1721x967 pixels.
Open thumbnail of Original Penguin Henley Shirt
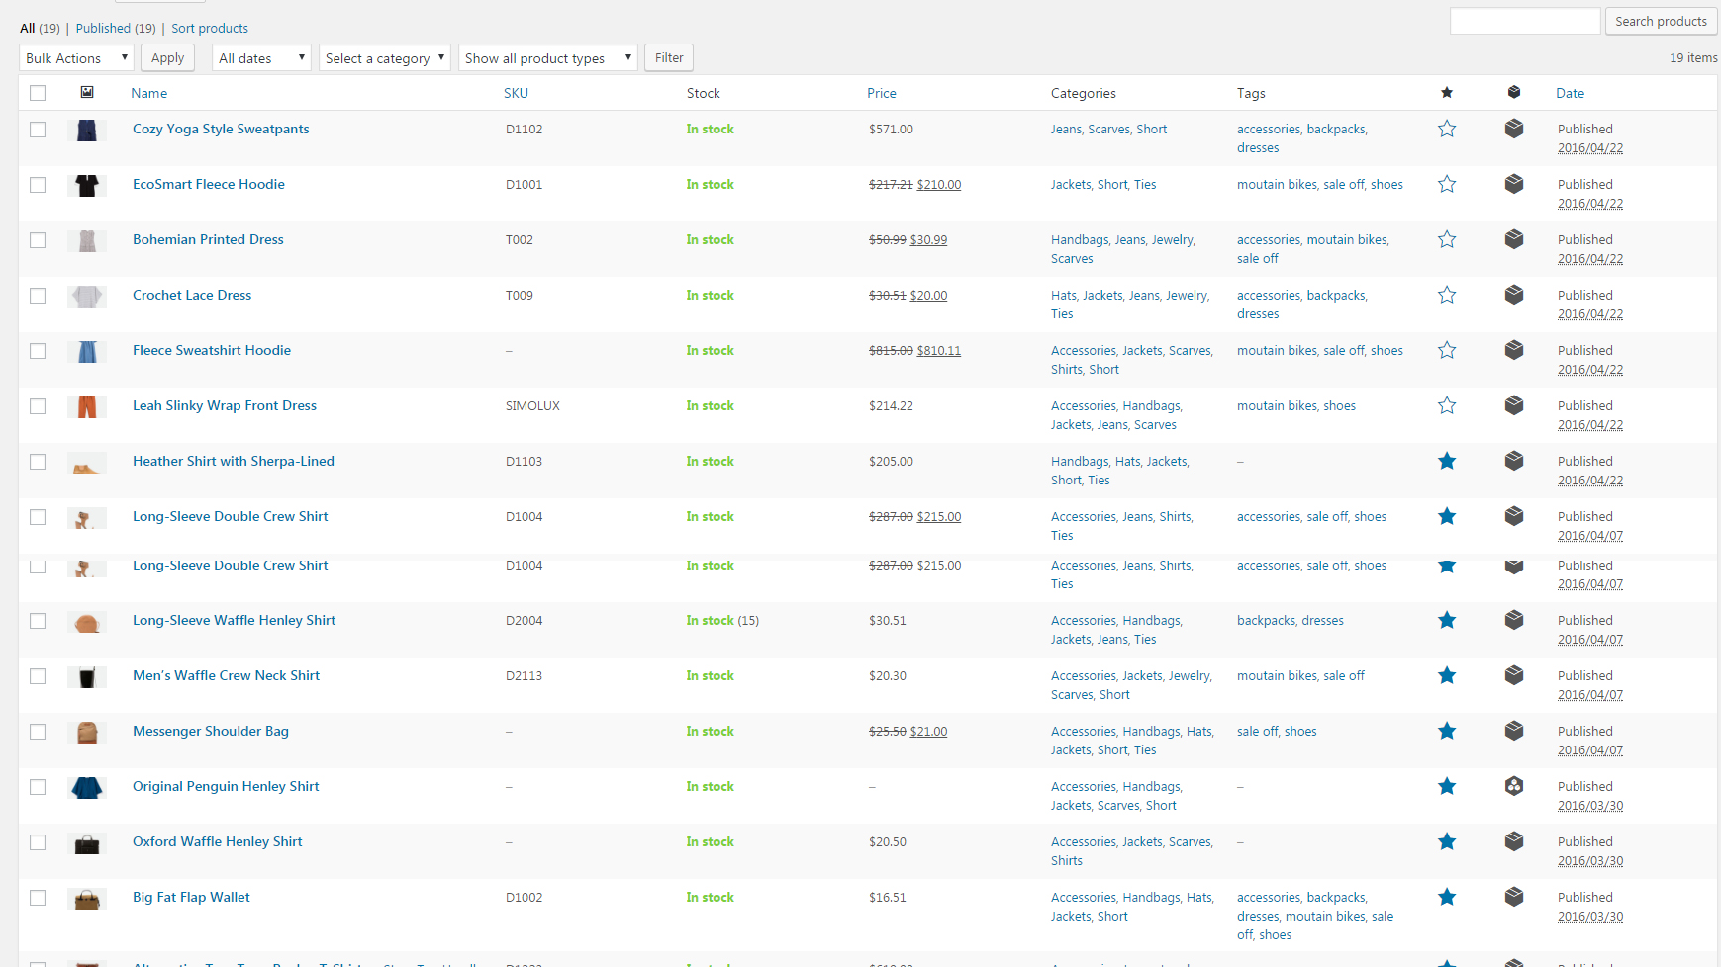coord(87,787)
